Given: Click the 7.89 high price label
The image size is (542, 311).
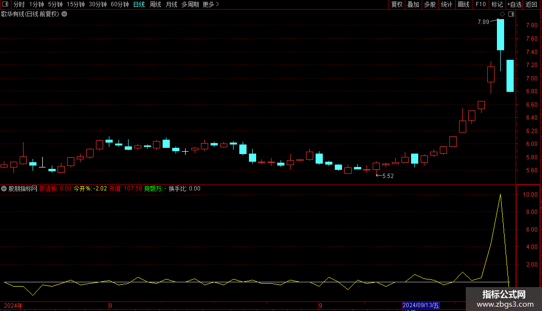Looking at the screenshot, I should pyautogui.click(x=483, y=22).
